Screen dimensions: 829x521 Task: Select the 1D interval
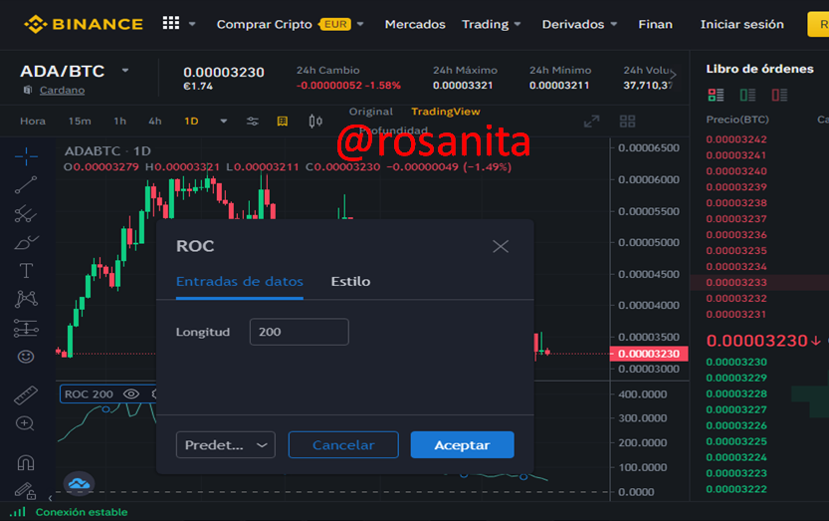click(191, 122)
